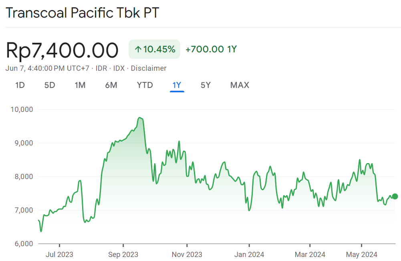The image size is (401, 261).
Task: Click the latest price point dot on chart
Action: pyautogui.click(x=394, y=196)
